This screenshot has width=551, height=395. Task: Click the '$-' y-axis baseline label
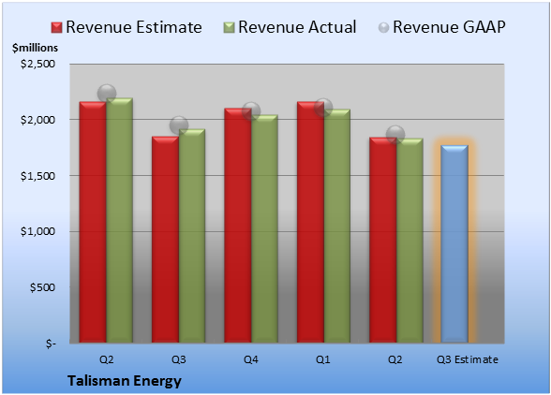(51, 344)
